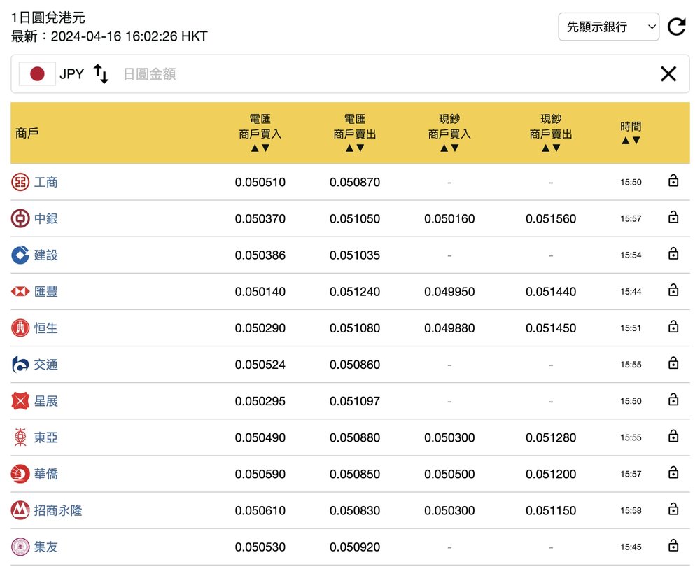
Task: Open the 建設 bank link
Action: [x=46, y=255]
